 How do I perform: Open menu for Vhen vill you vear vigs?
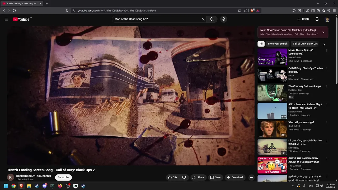[x=327, y=123]
